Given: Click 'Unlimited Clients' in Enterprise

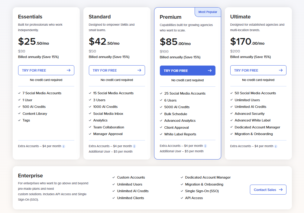Looking at the screenshot, I should pos(131,198).
